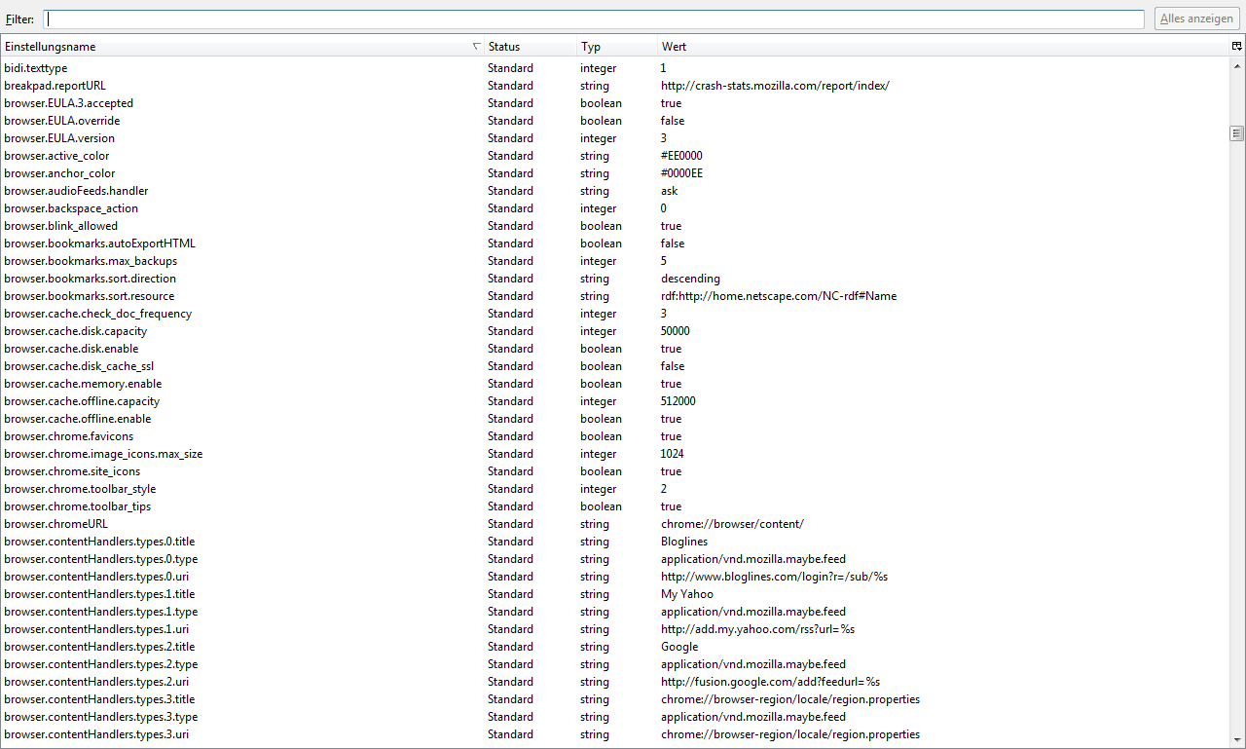
Task: Click the 'ask' value for audioFeeds handler
Action: tap(670, 191)
